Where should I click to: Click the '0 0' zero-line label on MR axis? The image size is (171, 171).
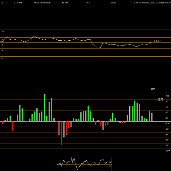point(168,123)
